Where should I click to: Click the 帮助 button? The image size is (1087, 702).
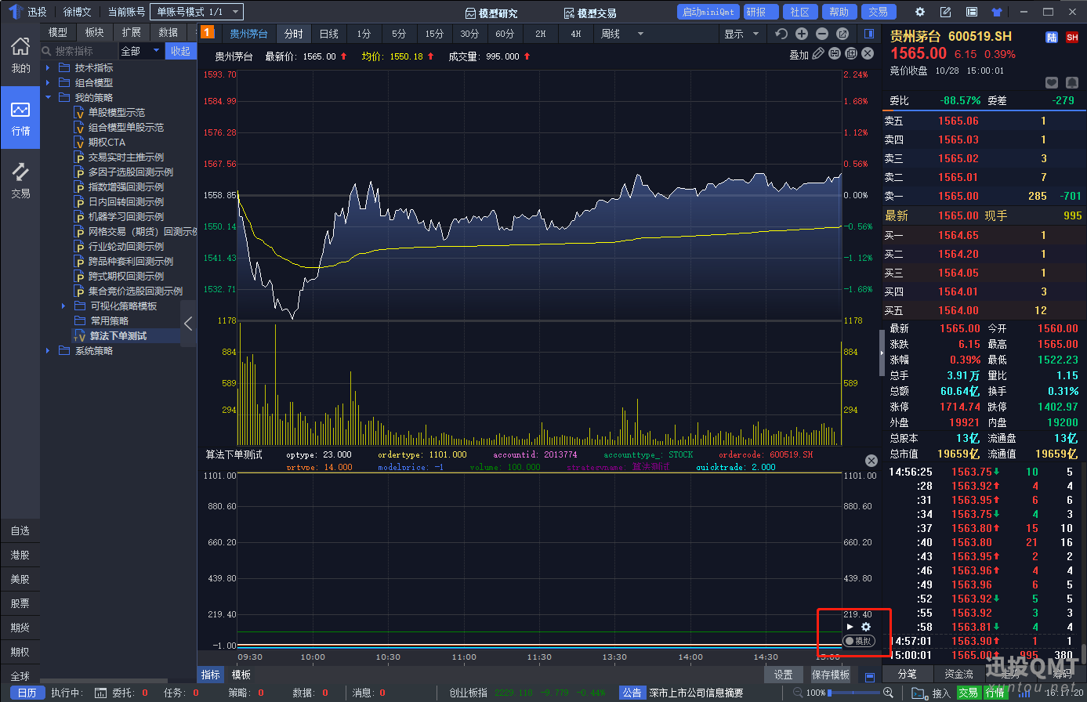point(839,12)
